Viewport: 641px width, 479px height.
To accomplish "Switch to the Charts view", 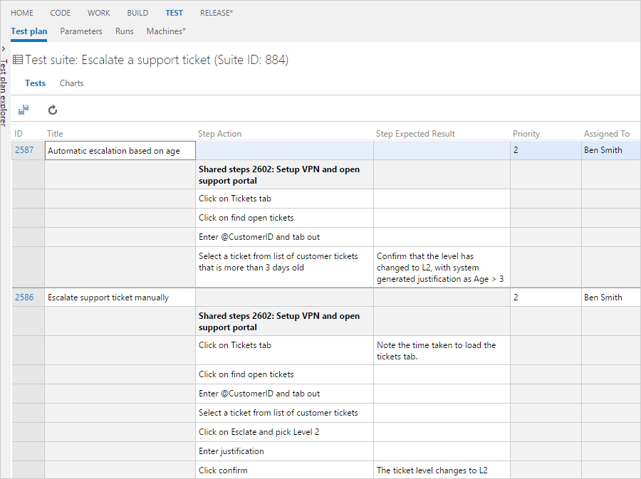I will 71,83.
